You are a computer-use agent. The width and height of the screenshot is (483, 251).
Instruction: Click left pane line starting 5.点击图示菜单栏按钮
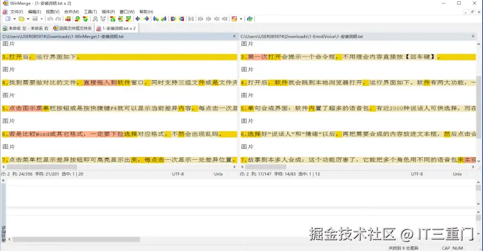(119, 108)
